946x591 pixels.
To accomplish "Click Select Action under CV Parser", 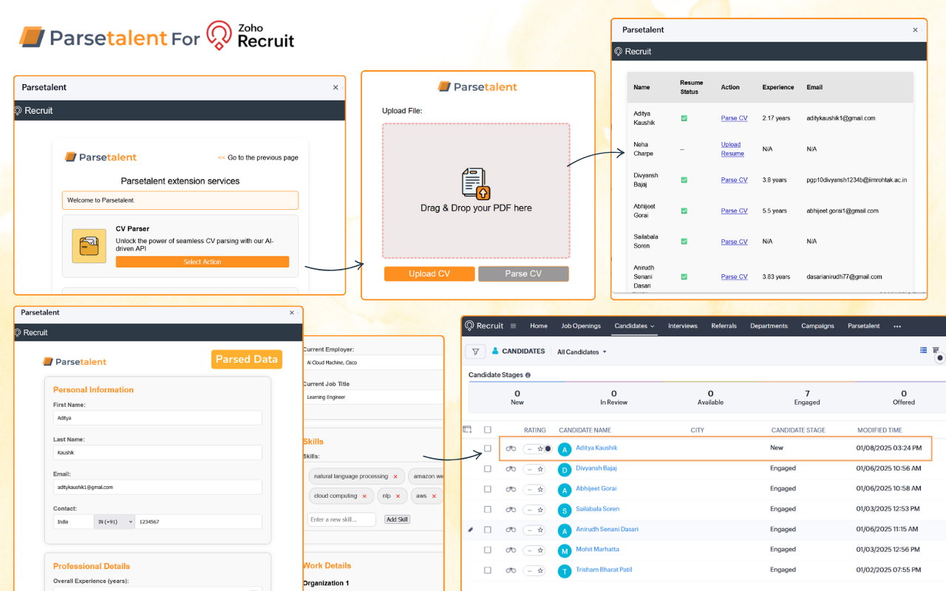I will (x=203, y=262).
